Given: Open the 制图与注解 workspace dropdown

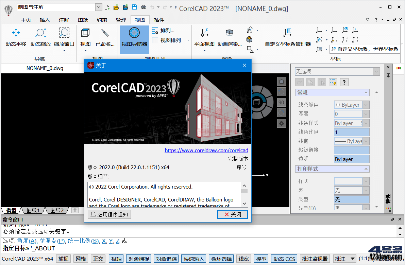Looking at the screenshot, I should [x=99, y=7].
